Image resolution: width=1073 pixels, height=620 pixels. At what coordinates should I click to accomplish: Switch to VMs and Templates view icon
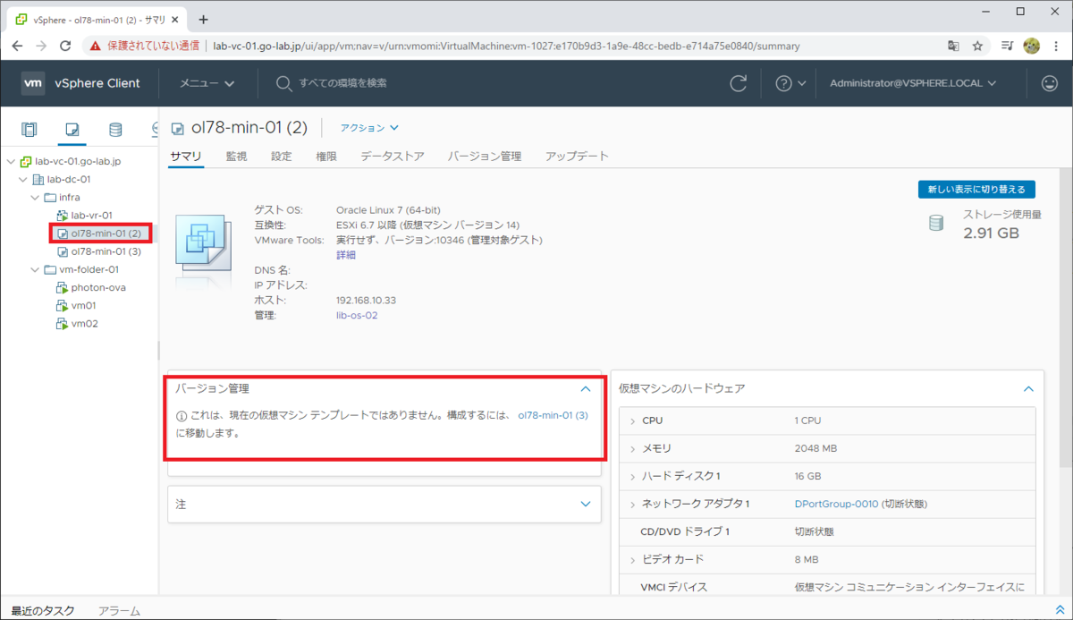[x=72, y=131]
